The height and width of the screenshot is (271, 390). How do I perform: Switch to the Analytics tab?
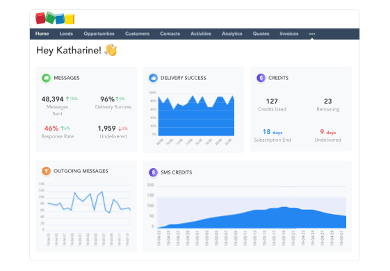(x=231, y=33)
